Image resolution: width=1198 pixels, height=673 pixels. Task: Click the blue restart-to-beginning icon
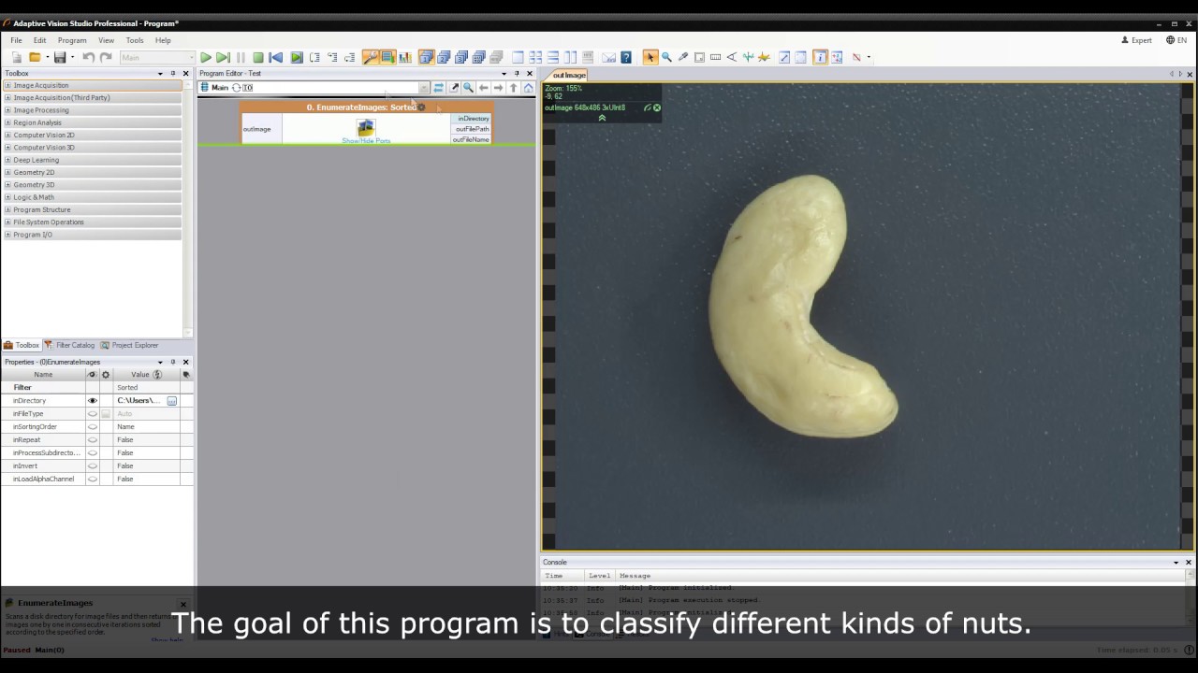pos(276,57)
